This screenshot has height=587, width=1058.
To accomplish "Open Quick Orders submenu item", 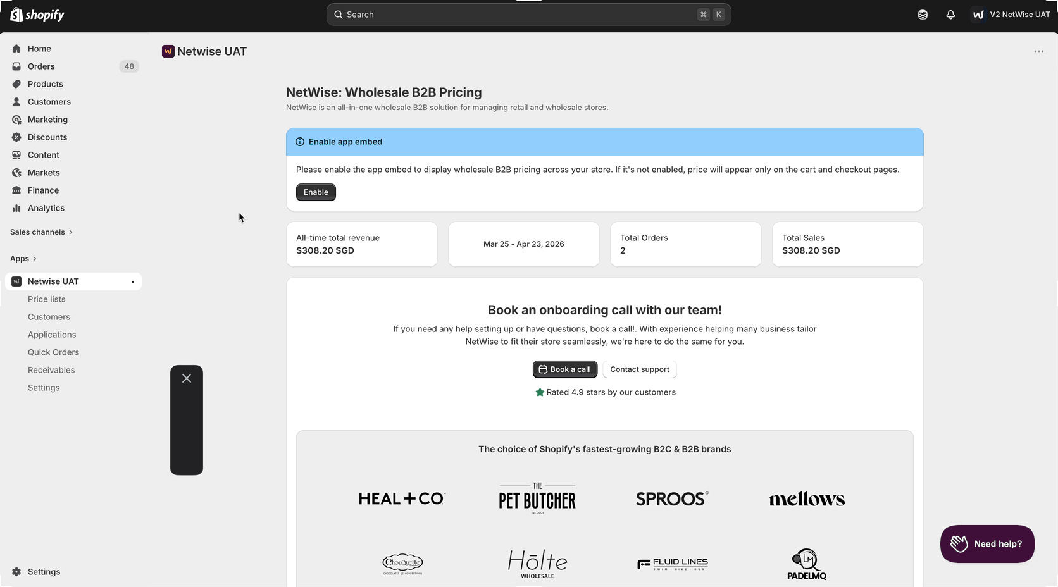I will (53, 352).
